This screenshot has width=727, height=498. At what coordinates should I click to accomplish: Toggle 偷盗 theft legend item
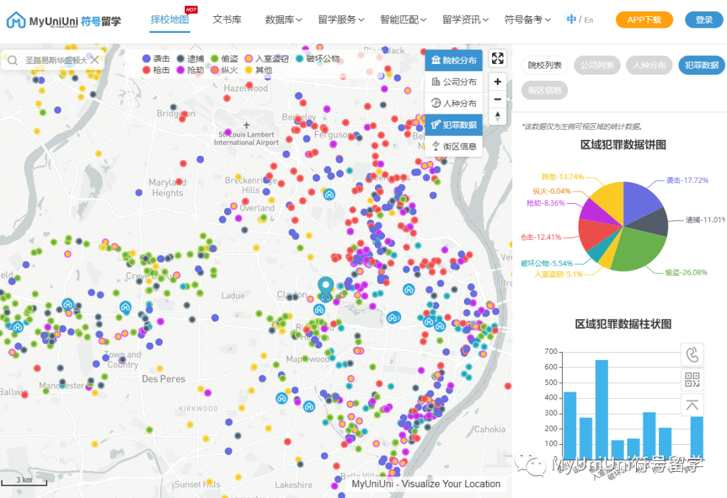click(x=224, y=59)
